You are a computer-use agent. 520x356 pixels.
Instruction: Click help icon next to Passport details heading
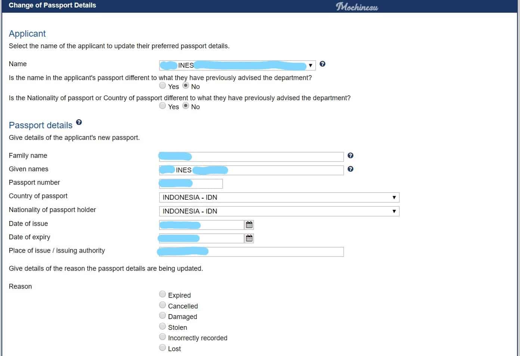pyautogui.click(x=79, y=122)
